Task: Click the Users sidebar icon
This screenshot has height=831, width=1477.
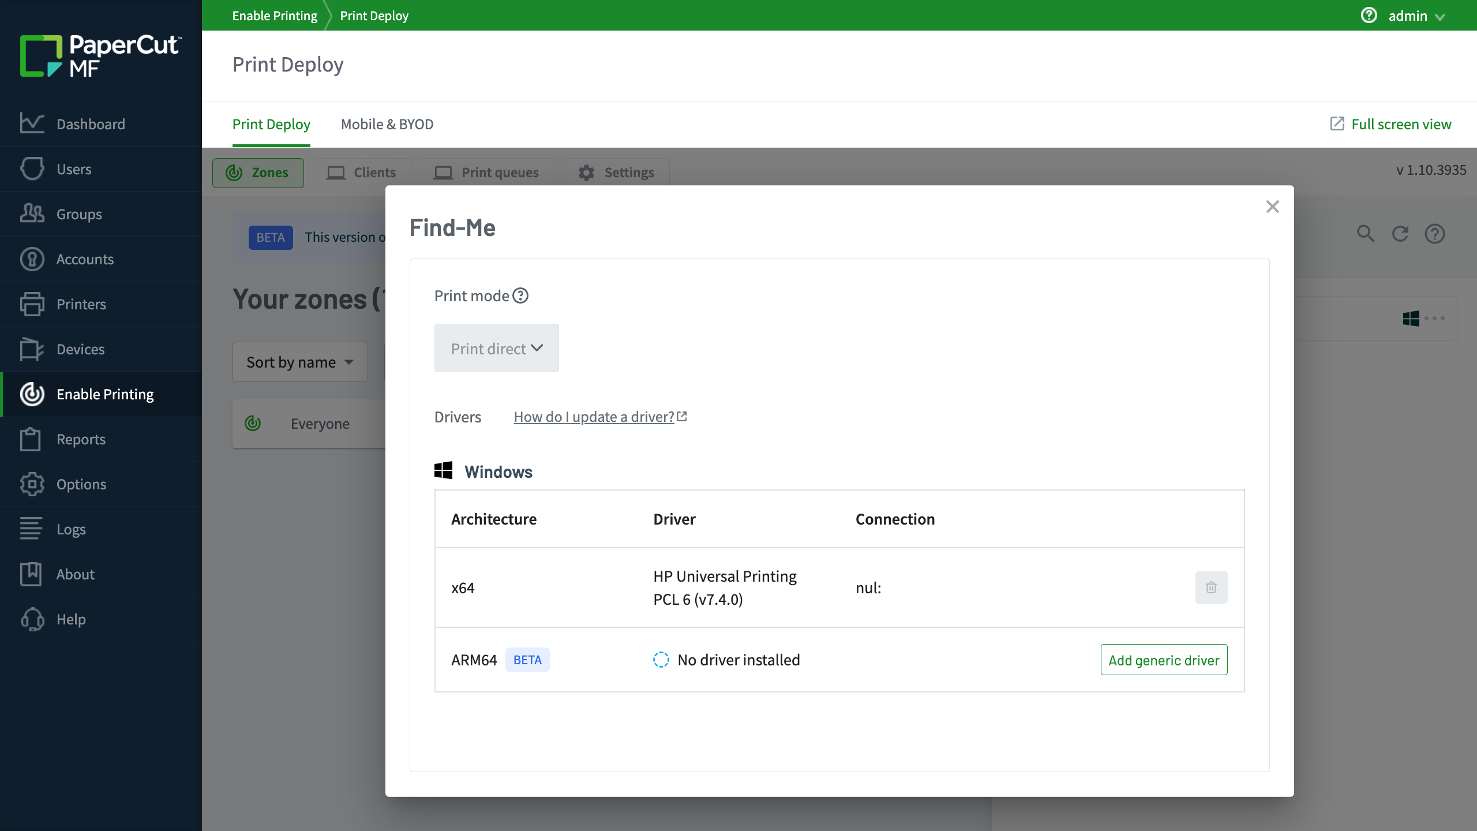Action: click(x=32, y=169)
